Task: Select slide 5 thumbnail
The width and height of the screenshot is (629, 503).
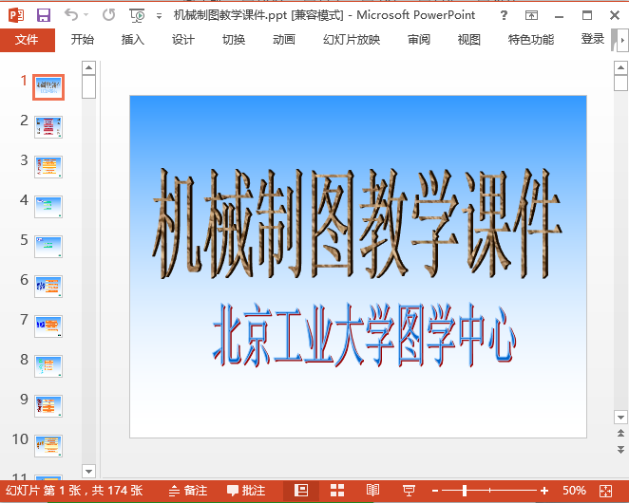Action: (48, 247)
